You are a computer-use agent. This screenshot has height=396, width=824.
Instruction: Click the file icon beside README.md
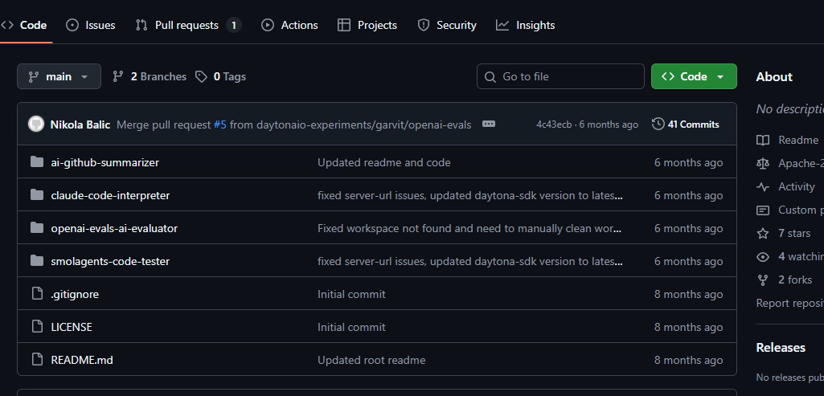37,359
